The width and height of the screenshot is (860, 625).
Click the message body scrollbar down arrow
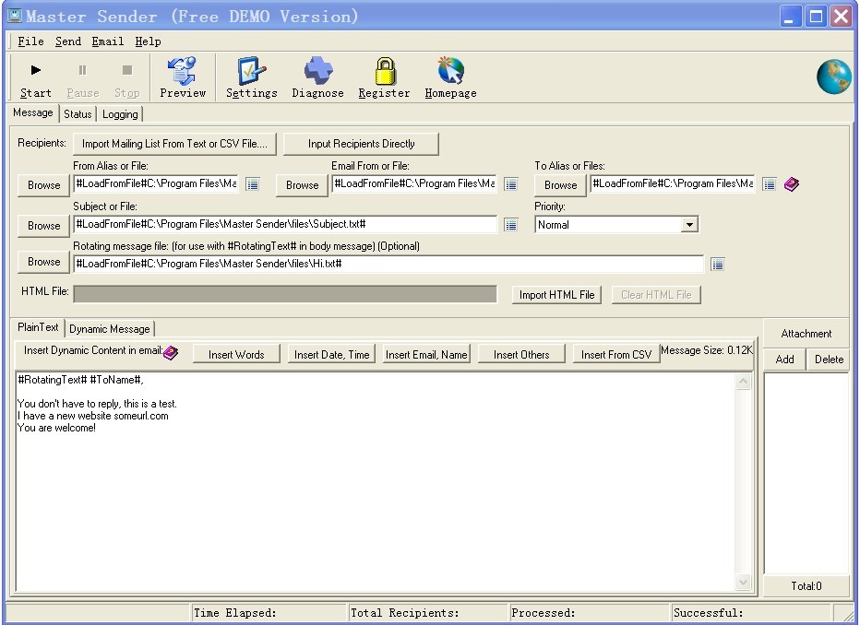point(744,583)
